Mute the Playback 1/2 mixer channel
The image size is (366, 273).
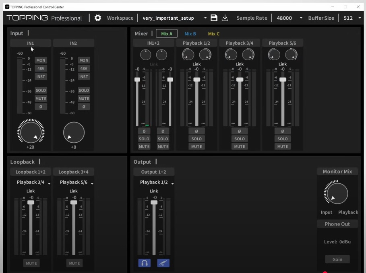[196, 146]
